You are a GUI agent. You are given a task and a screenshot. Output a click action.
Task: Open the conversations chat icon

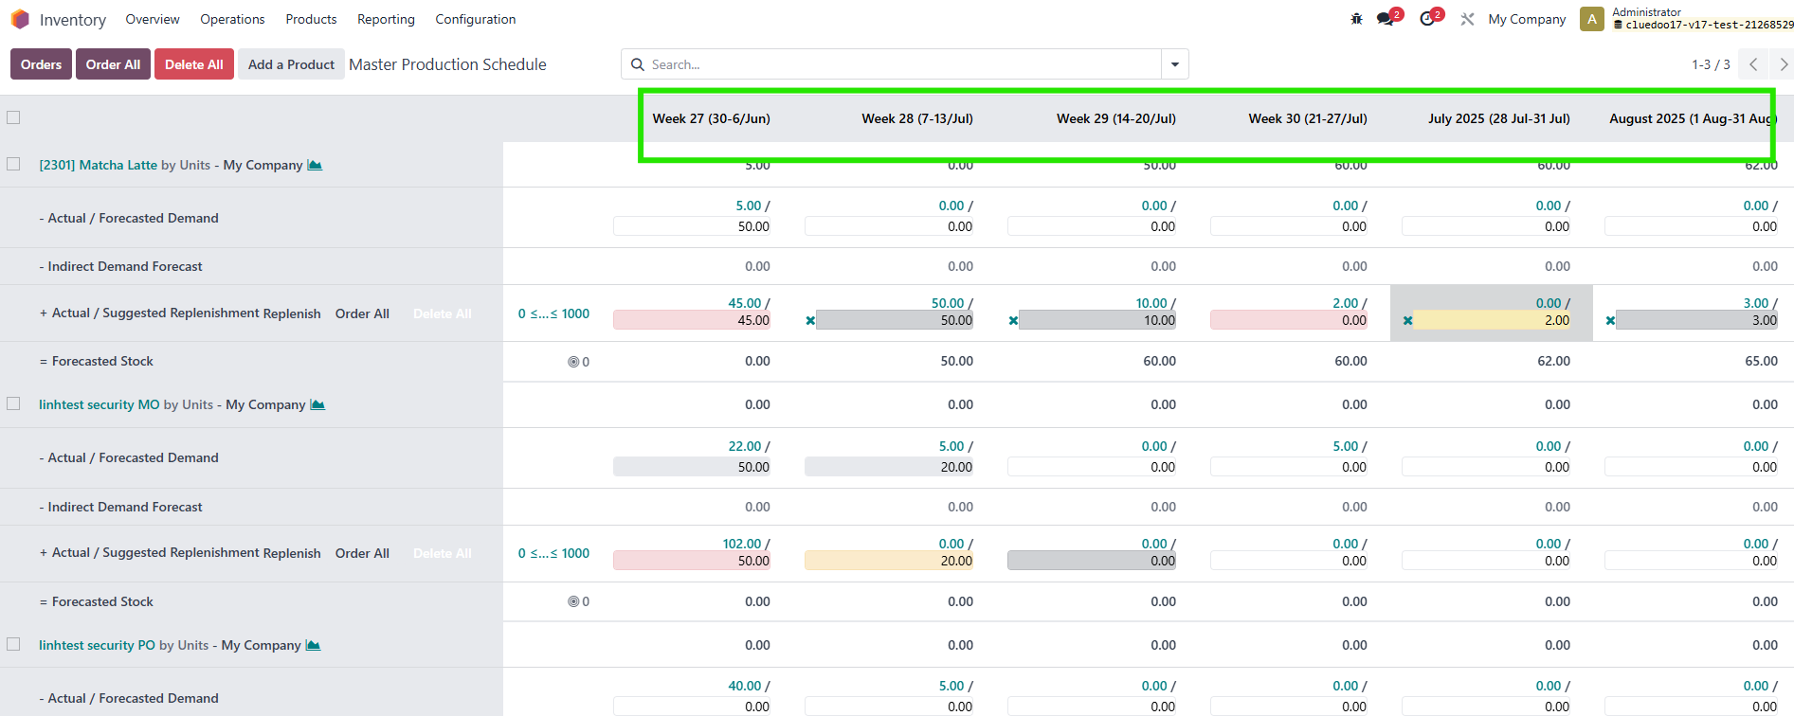(1386, 19)
